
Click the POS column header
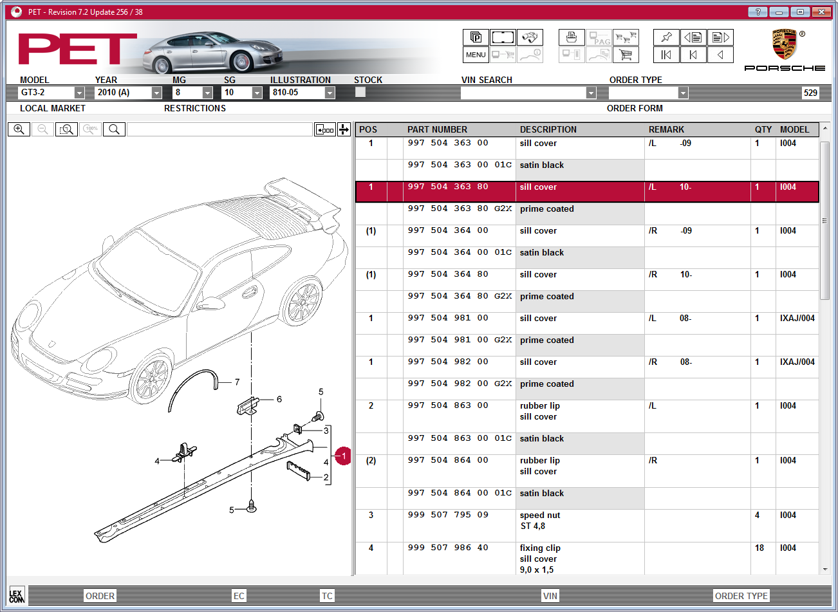pyautogui.click(x=368, y=129)
